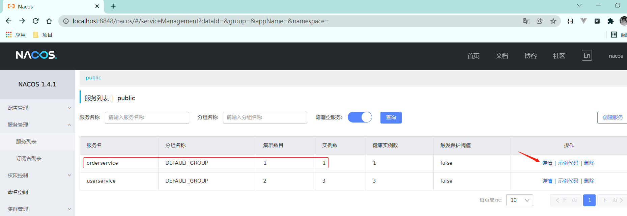Click DEFAULT_GROUP in the userservice row
This screenshot has width=627, height=216.
[x=187, y=181]
